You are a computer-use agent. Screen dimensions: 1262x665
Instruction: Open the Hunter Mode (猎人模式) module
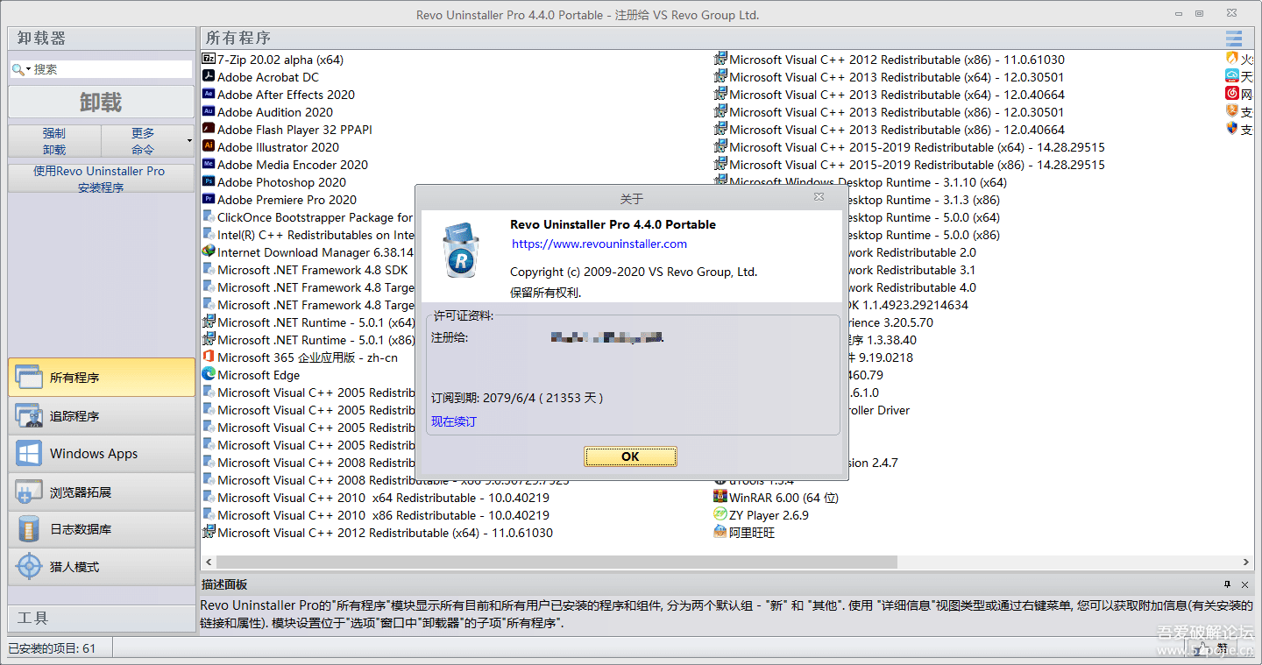(101, 567)
